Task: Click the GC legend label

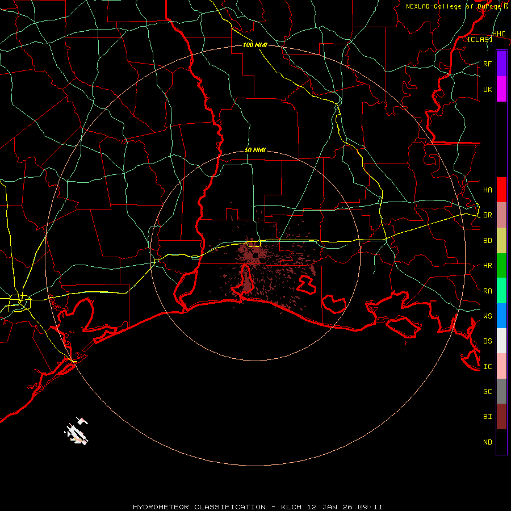Action: [487, 391]
